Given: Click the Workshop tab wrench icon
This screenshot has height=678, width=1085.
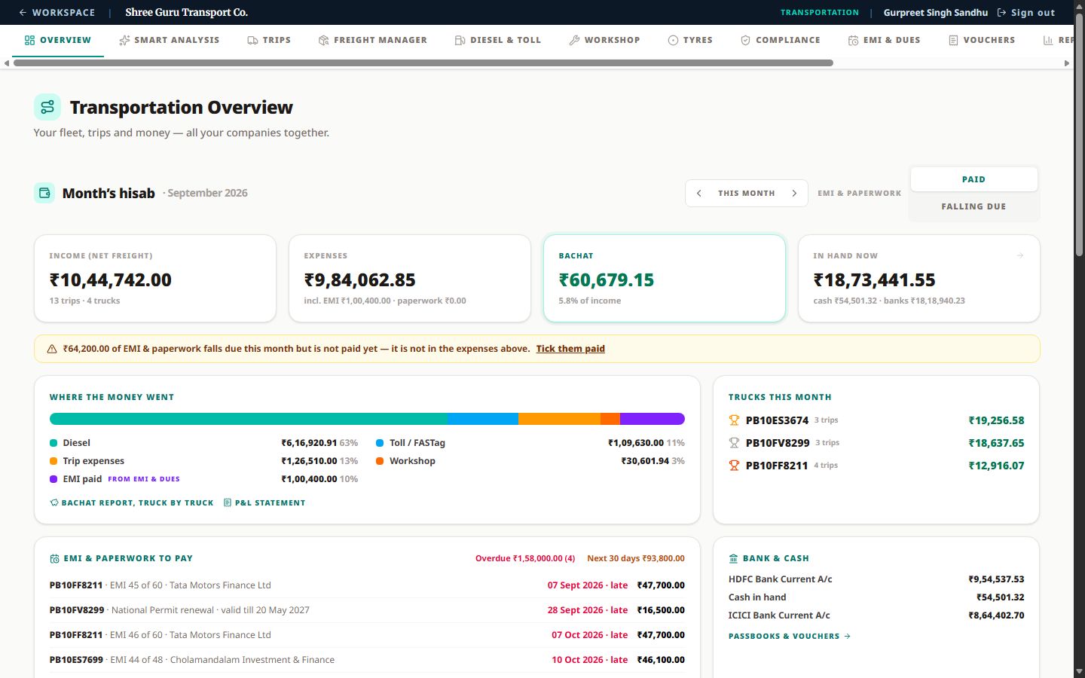Looking at the screenshot, I should 574,40.
